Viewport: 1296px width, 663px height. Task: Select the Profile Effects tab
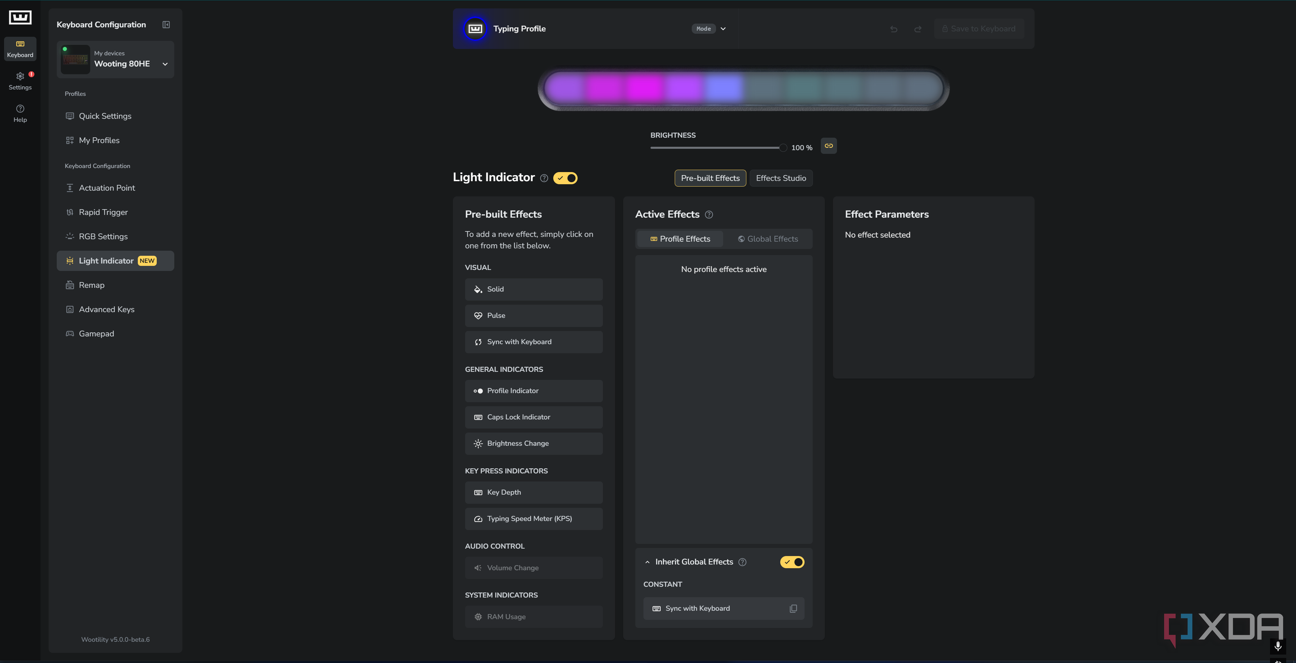pyautogui.click(x=680, y=239)
